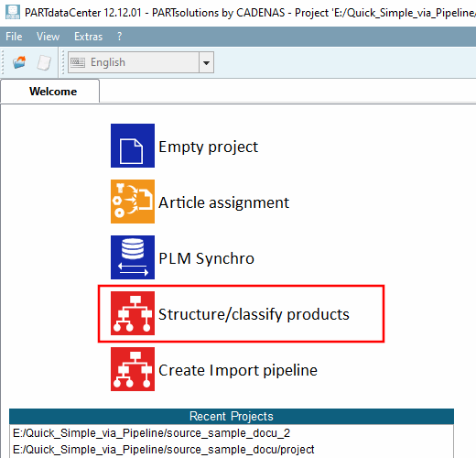Screen dimensions: 476x458
Task: Open the English language dropdown arrow
Action: pyautogui.click(x=206, y=62)
